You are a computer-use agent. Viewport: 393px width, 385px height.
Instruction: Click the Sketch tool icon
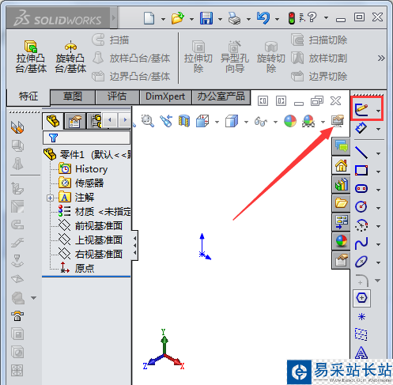361,110
